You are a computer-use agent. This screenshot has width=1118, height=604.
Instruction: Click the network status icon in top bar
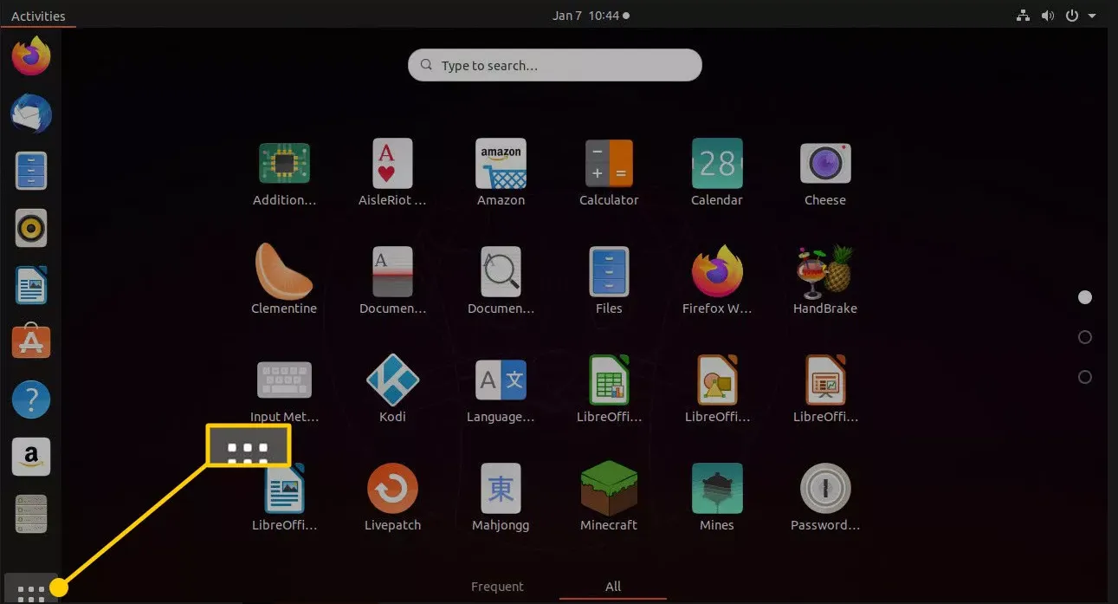click(x=1023, y=16)
